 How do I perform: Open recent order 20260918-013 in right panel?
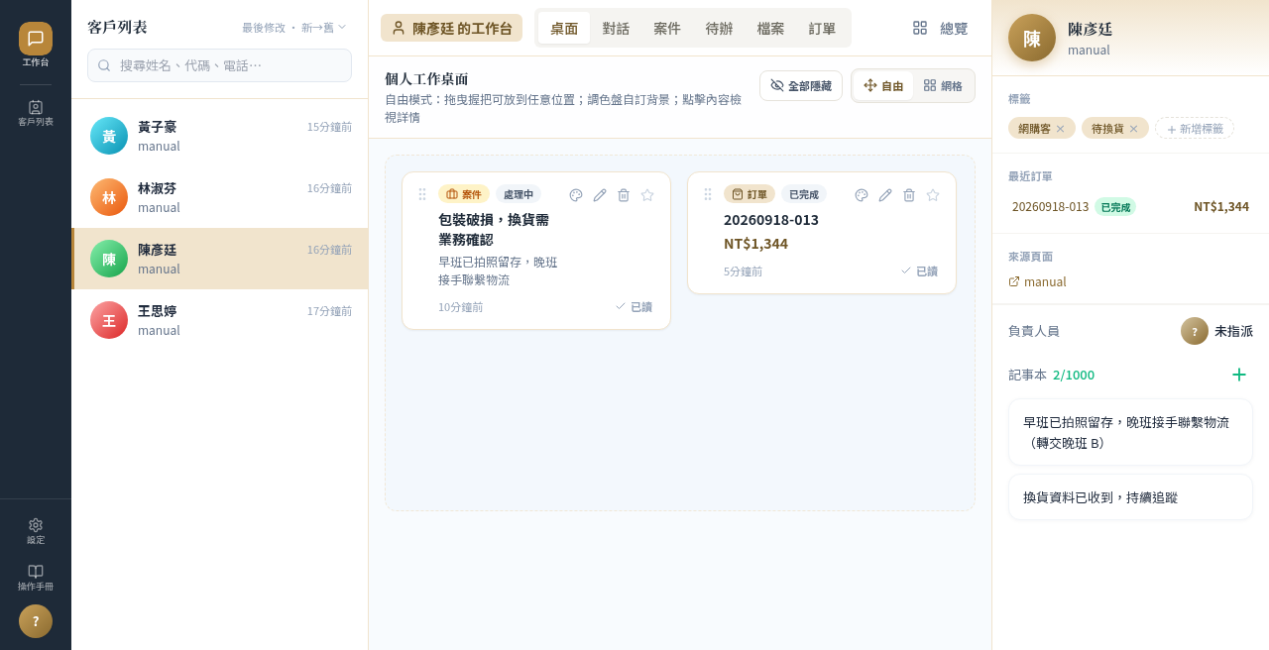pyautogui.click(x=1130, y=206)
